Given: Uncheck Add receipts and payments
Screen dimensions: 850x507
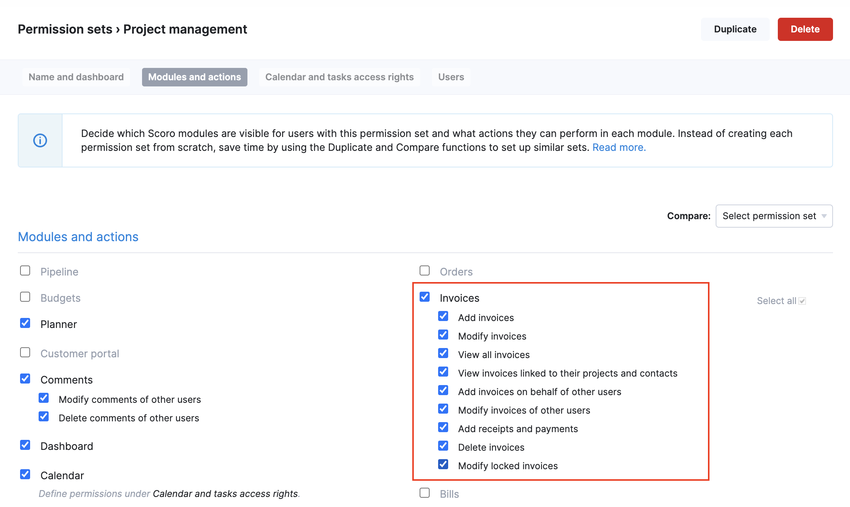Looking at the screenshot, I should tap(443, 428).
